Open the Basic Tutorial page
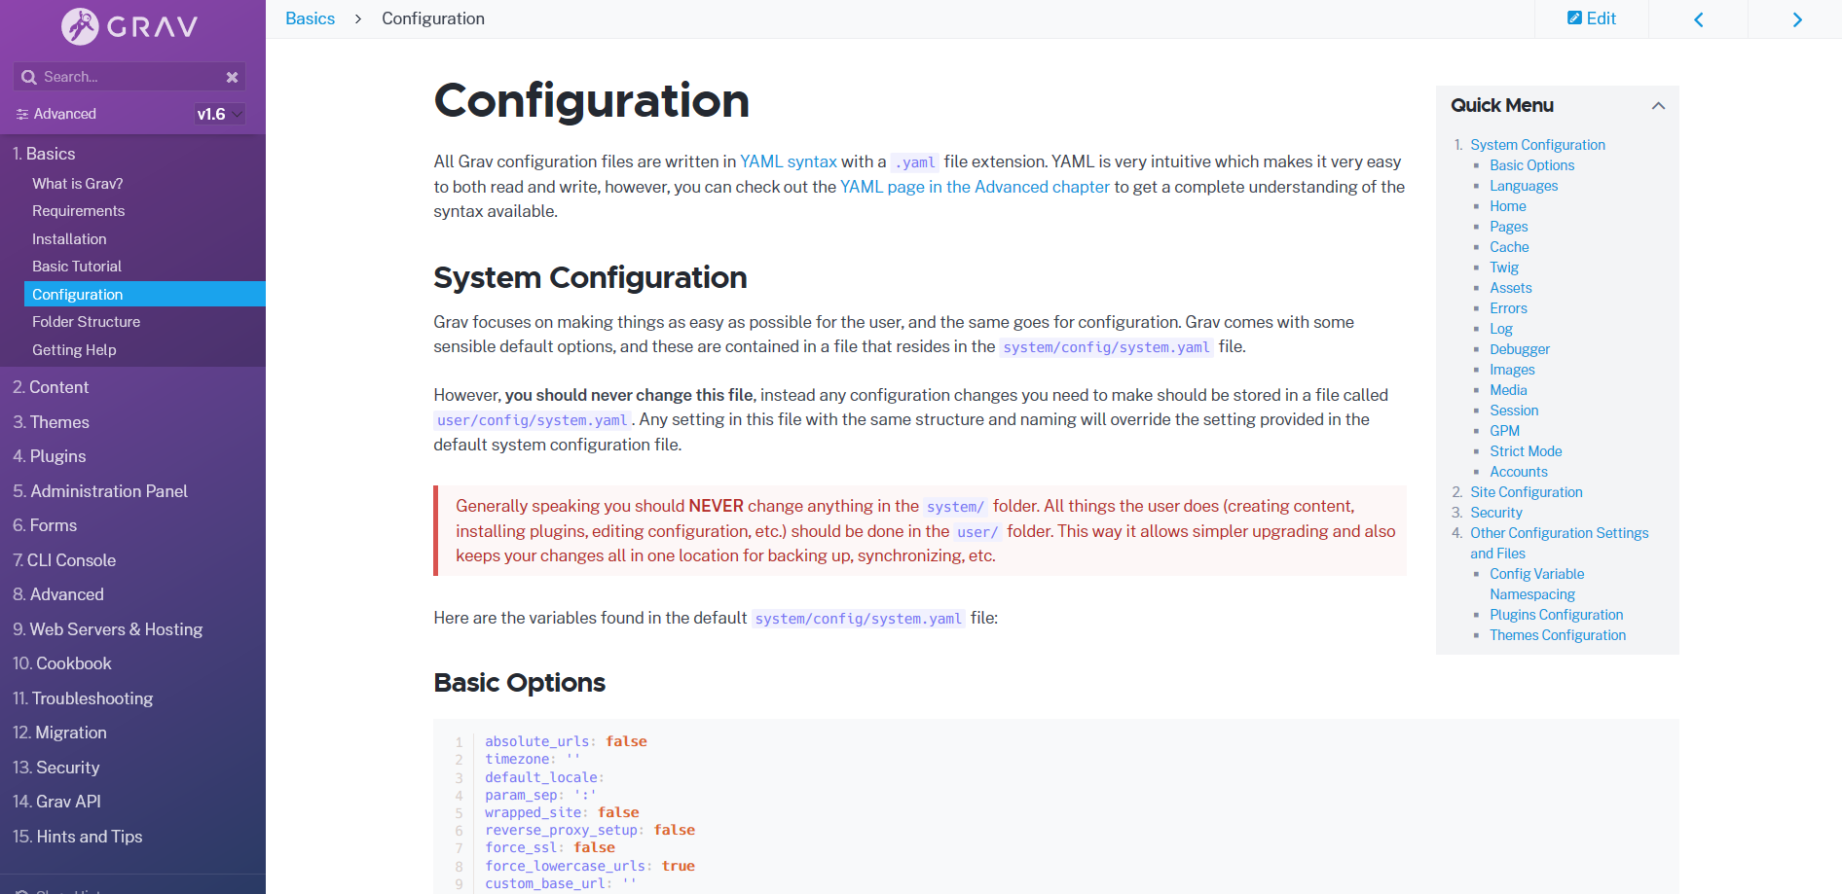Screen dimensions: 1842x894 tap(77, 267)
